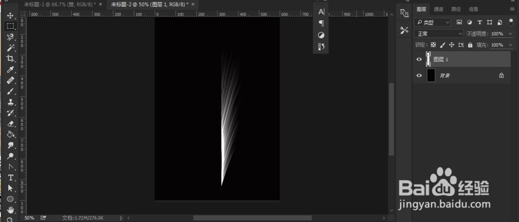Click the 背景 layer lock icon

tap(501, 76)
